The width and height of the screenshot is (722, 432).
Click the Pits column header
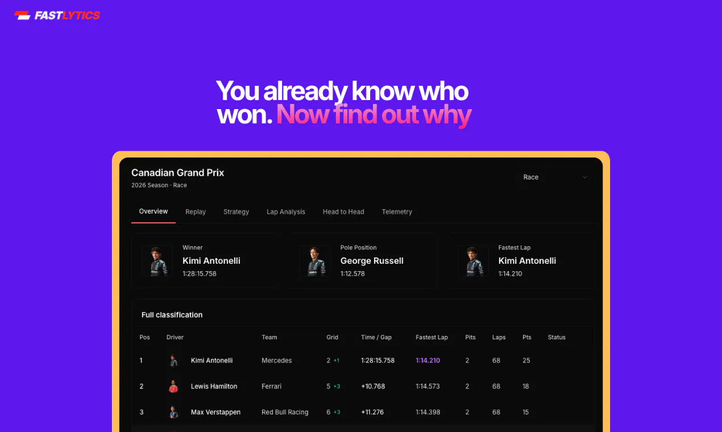(471, 338)
